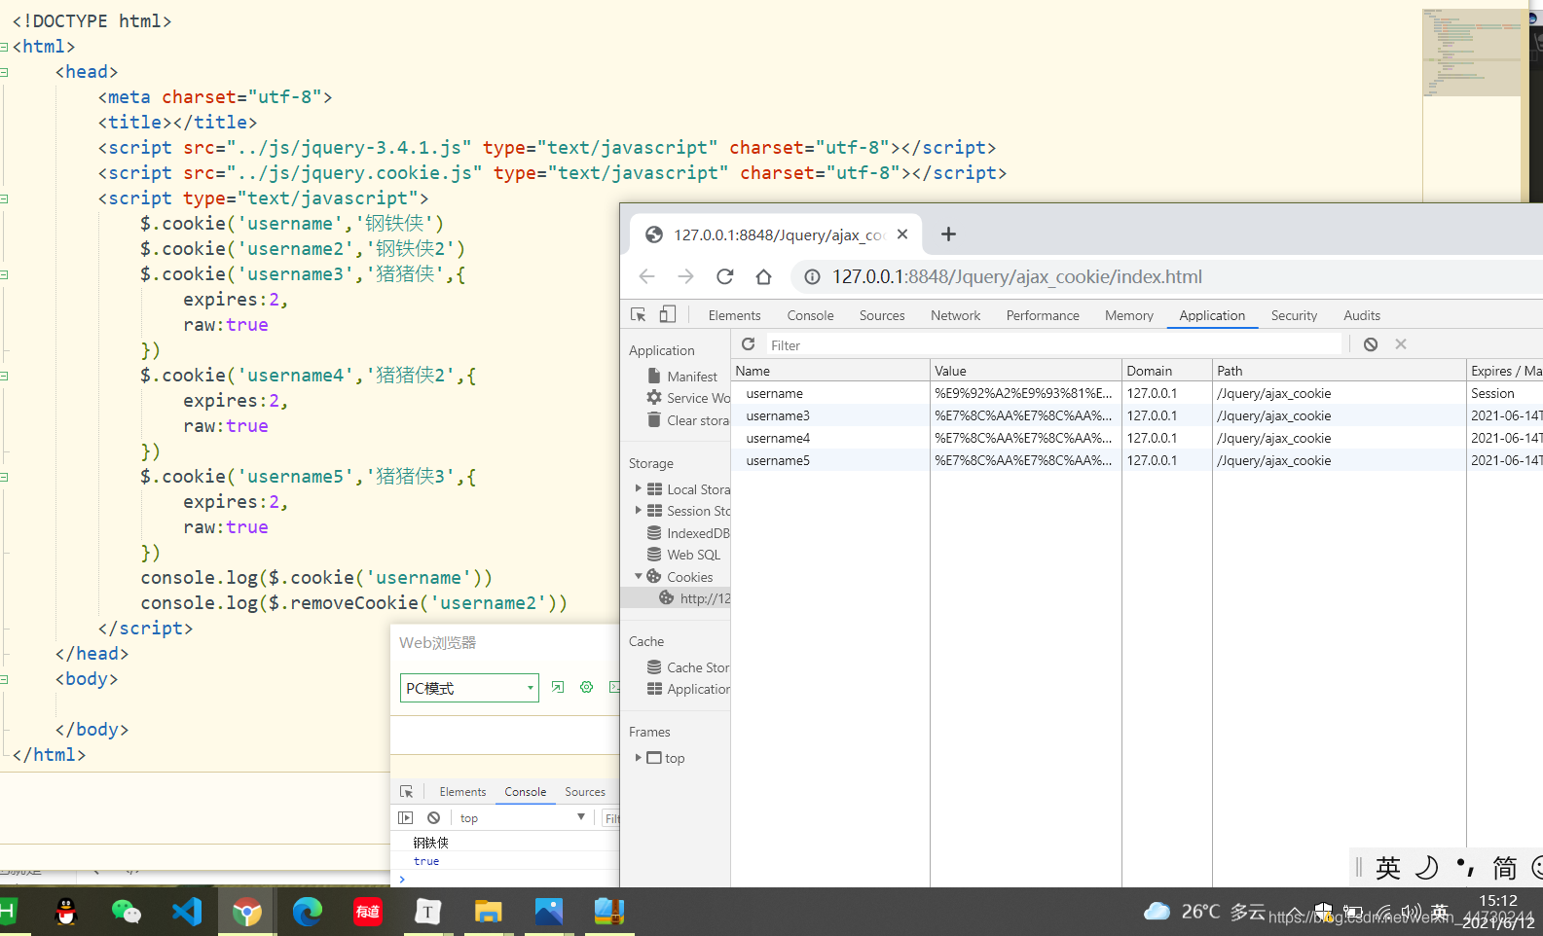1543x936 pixels.
Task: Collapse the head tag fold marker in the editor
Action: tap(4, 72)
